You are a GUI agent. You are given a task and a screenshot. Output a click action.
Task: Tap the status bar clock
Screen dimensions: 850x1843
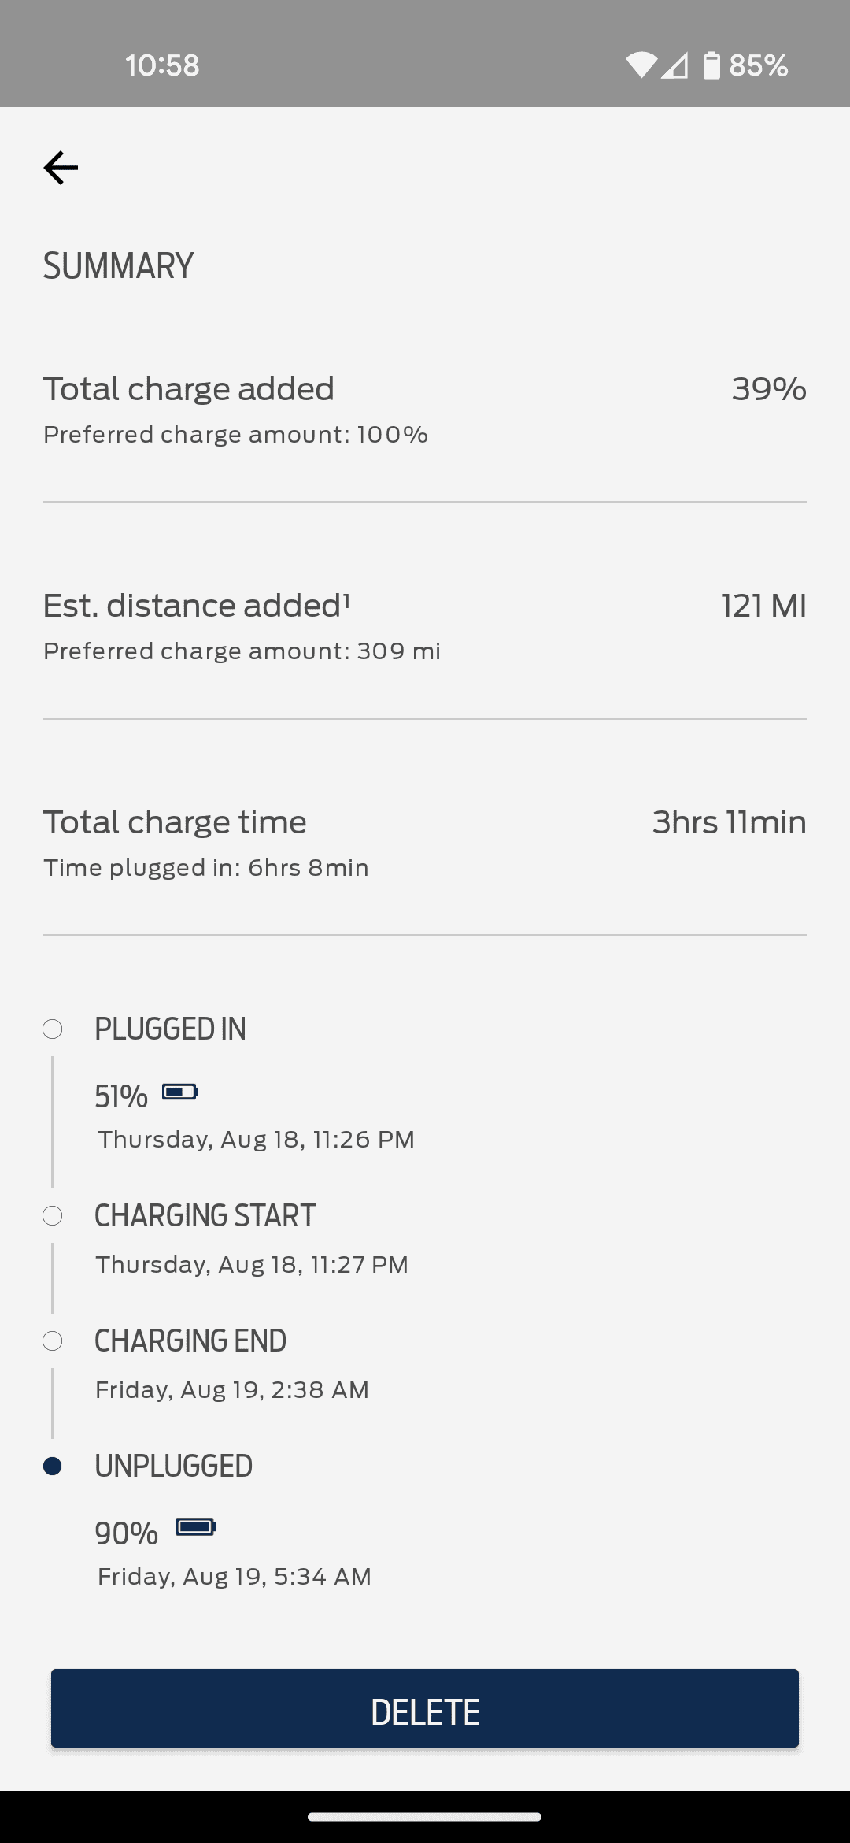coord(162,65)
